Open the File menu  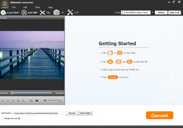(x=14, y=7)
